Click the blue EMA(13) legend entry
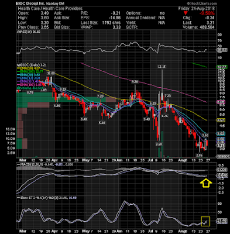The image size is (230, 234). point(28,78)
